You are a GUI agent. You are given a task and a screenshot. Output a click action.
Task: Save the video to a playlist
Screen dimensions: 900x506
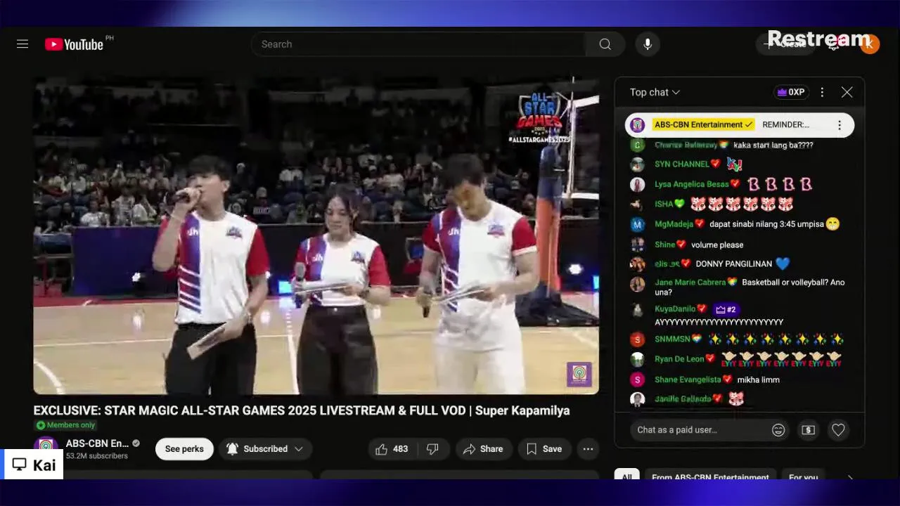544,449
